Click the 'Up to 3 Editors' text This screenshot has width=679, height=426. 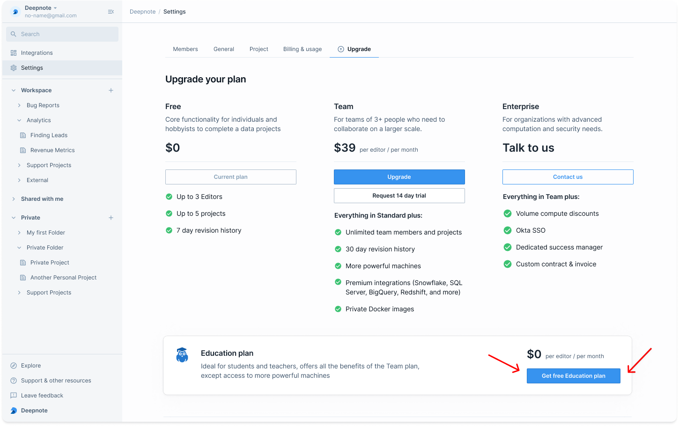tap(199, 197)
